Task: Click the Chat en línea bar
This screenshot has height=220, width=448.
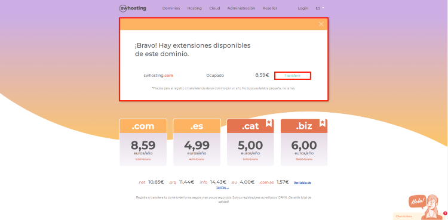Action: 407,216
